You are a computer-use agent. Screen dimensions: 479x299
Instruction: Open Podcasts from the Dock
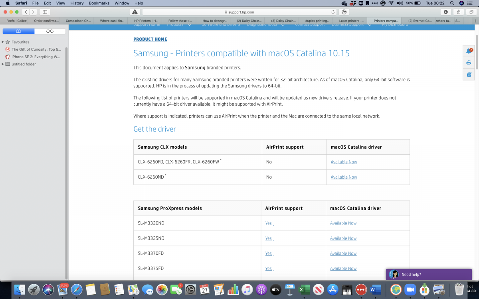click(x=261, y=289)
